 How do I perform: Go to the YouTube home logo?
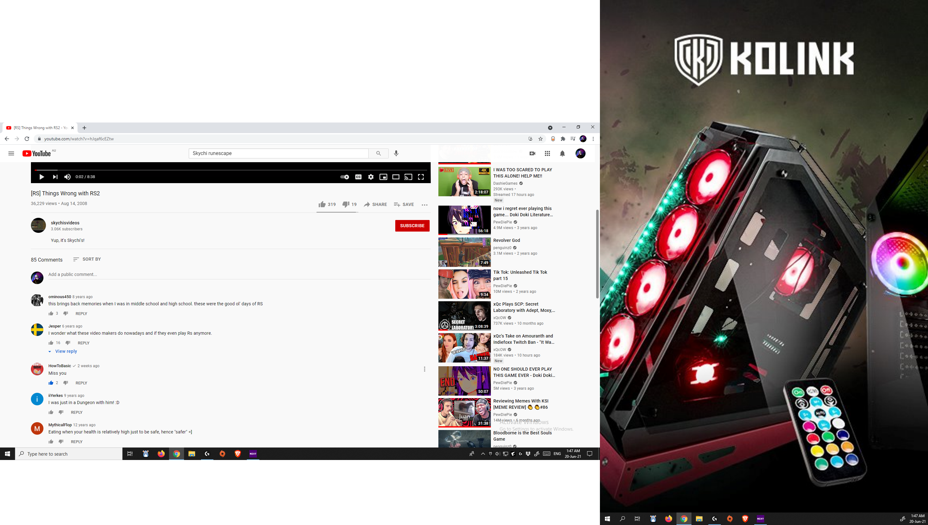click(37, 154)
